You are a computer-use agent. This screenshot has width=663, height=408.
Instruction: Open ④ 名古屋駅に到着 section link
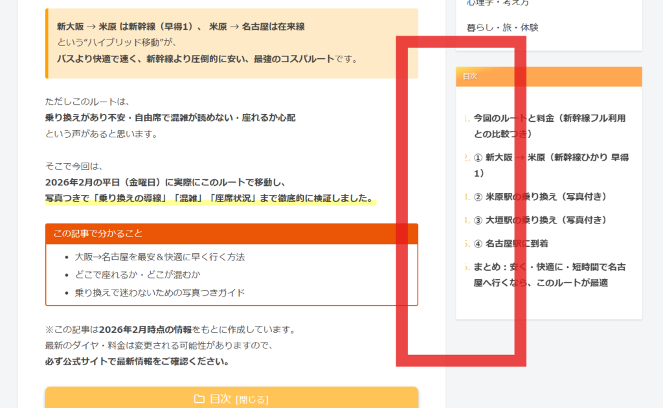[x=511, y=244]
